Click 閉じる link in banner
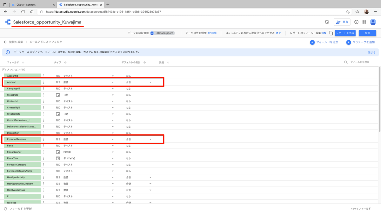This screenshot has height=214, width=381. (x=371, y=53)
